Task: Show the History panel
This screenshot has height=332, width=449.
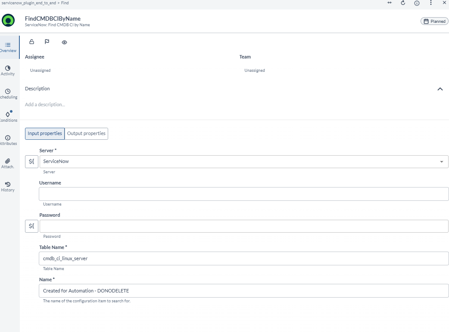Action: click(x=7, y=186)
